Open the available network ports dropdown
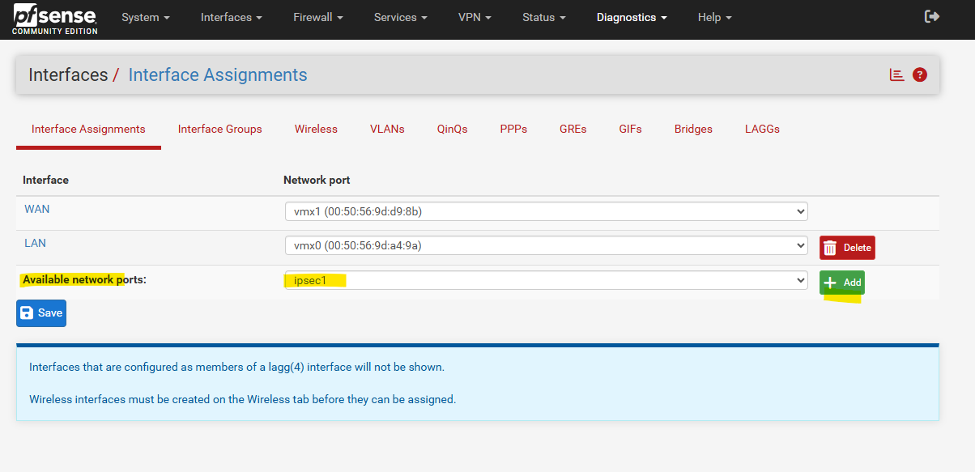This screenshot has height=472, width=975. click(546, 280)
